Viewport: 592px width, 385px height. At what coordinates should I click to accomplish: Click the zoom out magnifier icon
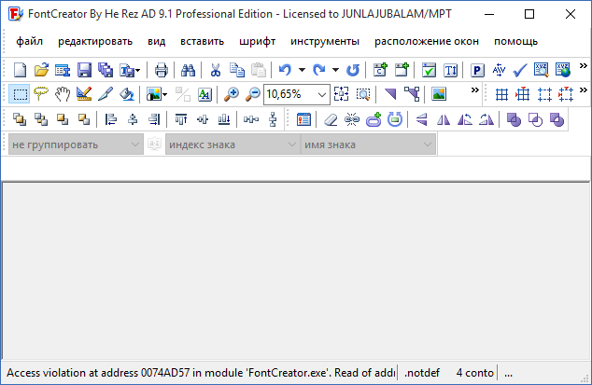pos(253,94)
